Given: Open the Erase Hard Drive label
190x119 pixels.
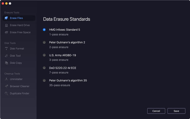Looking at the screenshot, I should click(x=20, y=25).
